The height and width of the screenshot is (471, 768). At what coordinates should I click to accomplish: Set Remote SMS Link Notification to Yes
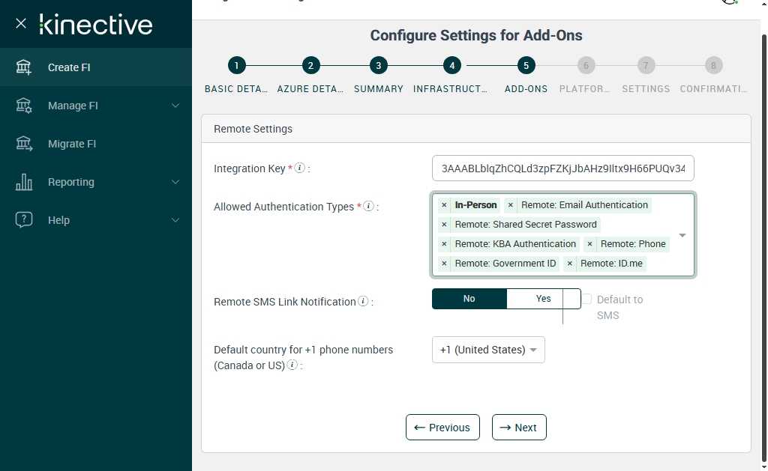(x=543, y=299)
